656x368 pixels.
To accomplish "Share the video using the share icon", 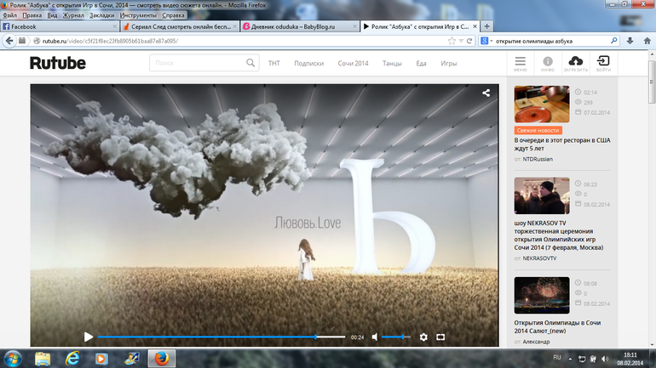I will tap(486, 93).
